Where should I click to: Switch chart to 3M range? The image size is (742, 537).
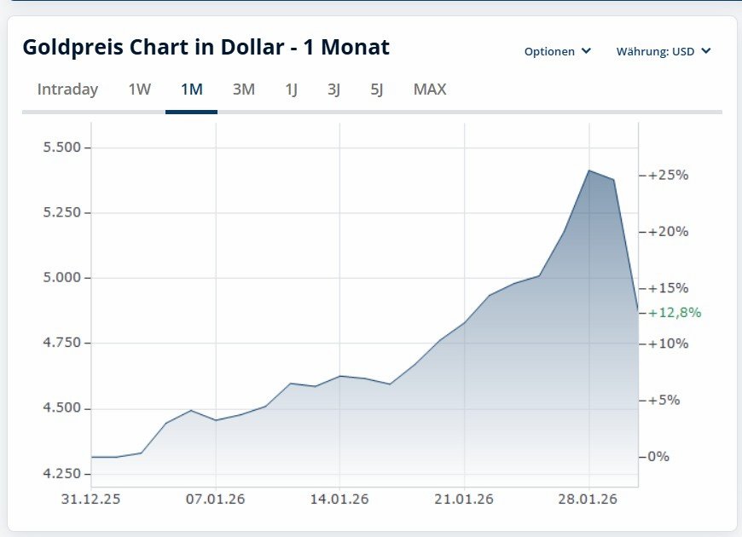point(243,89)
